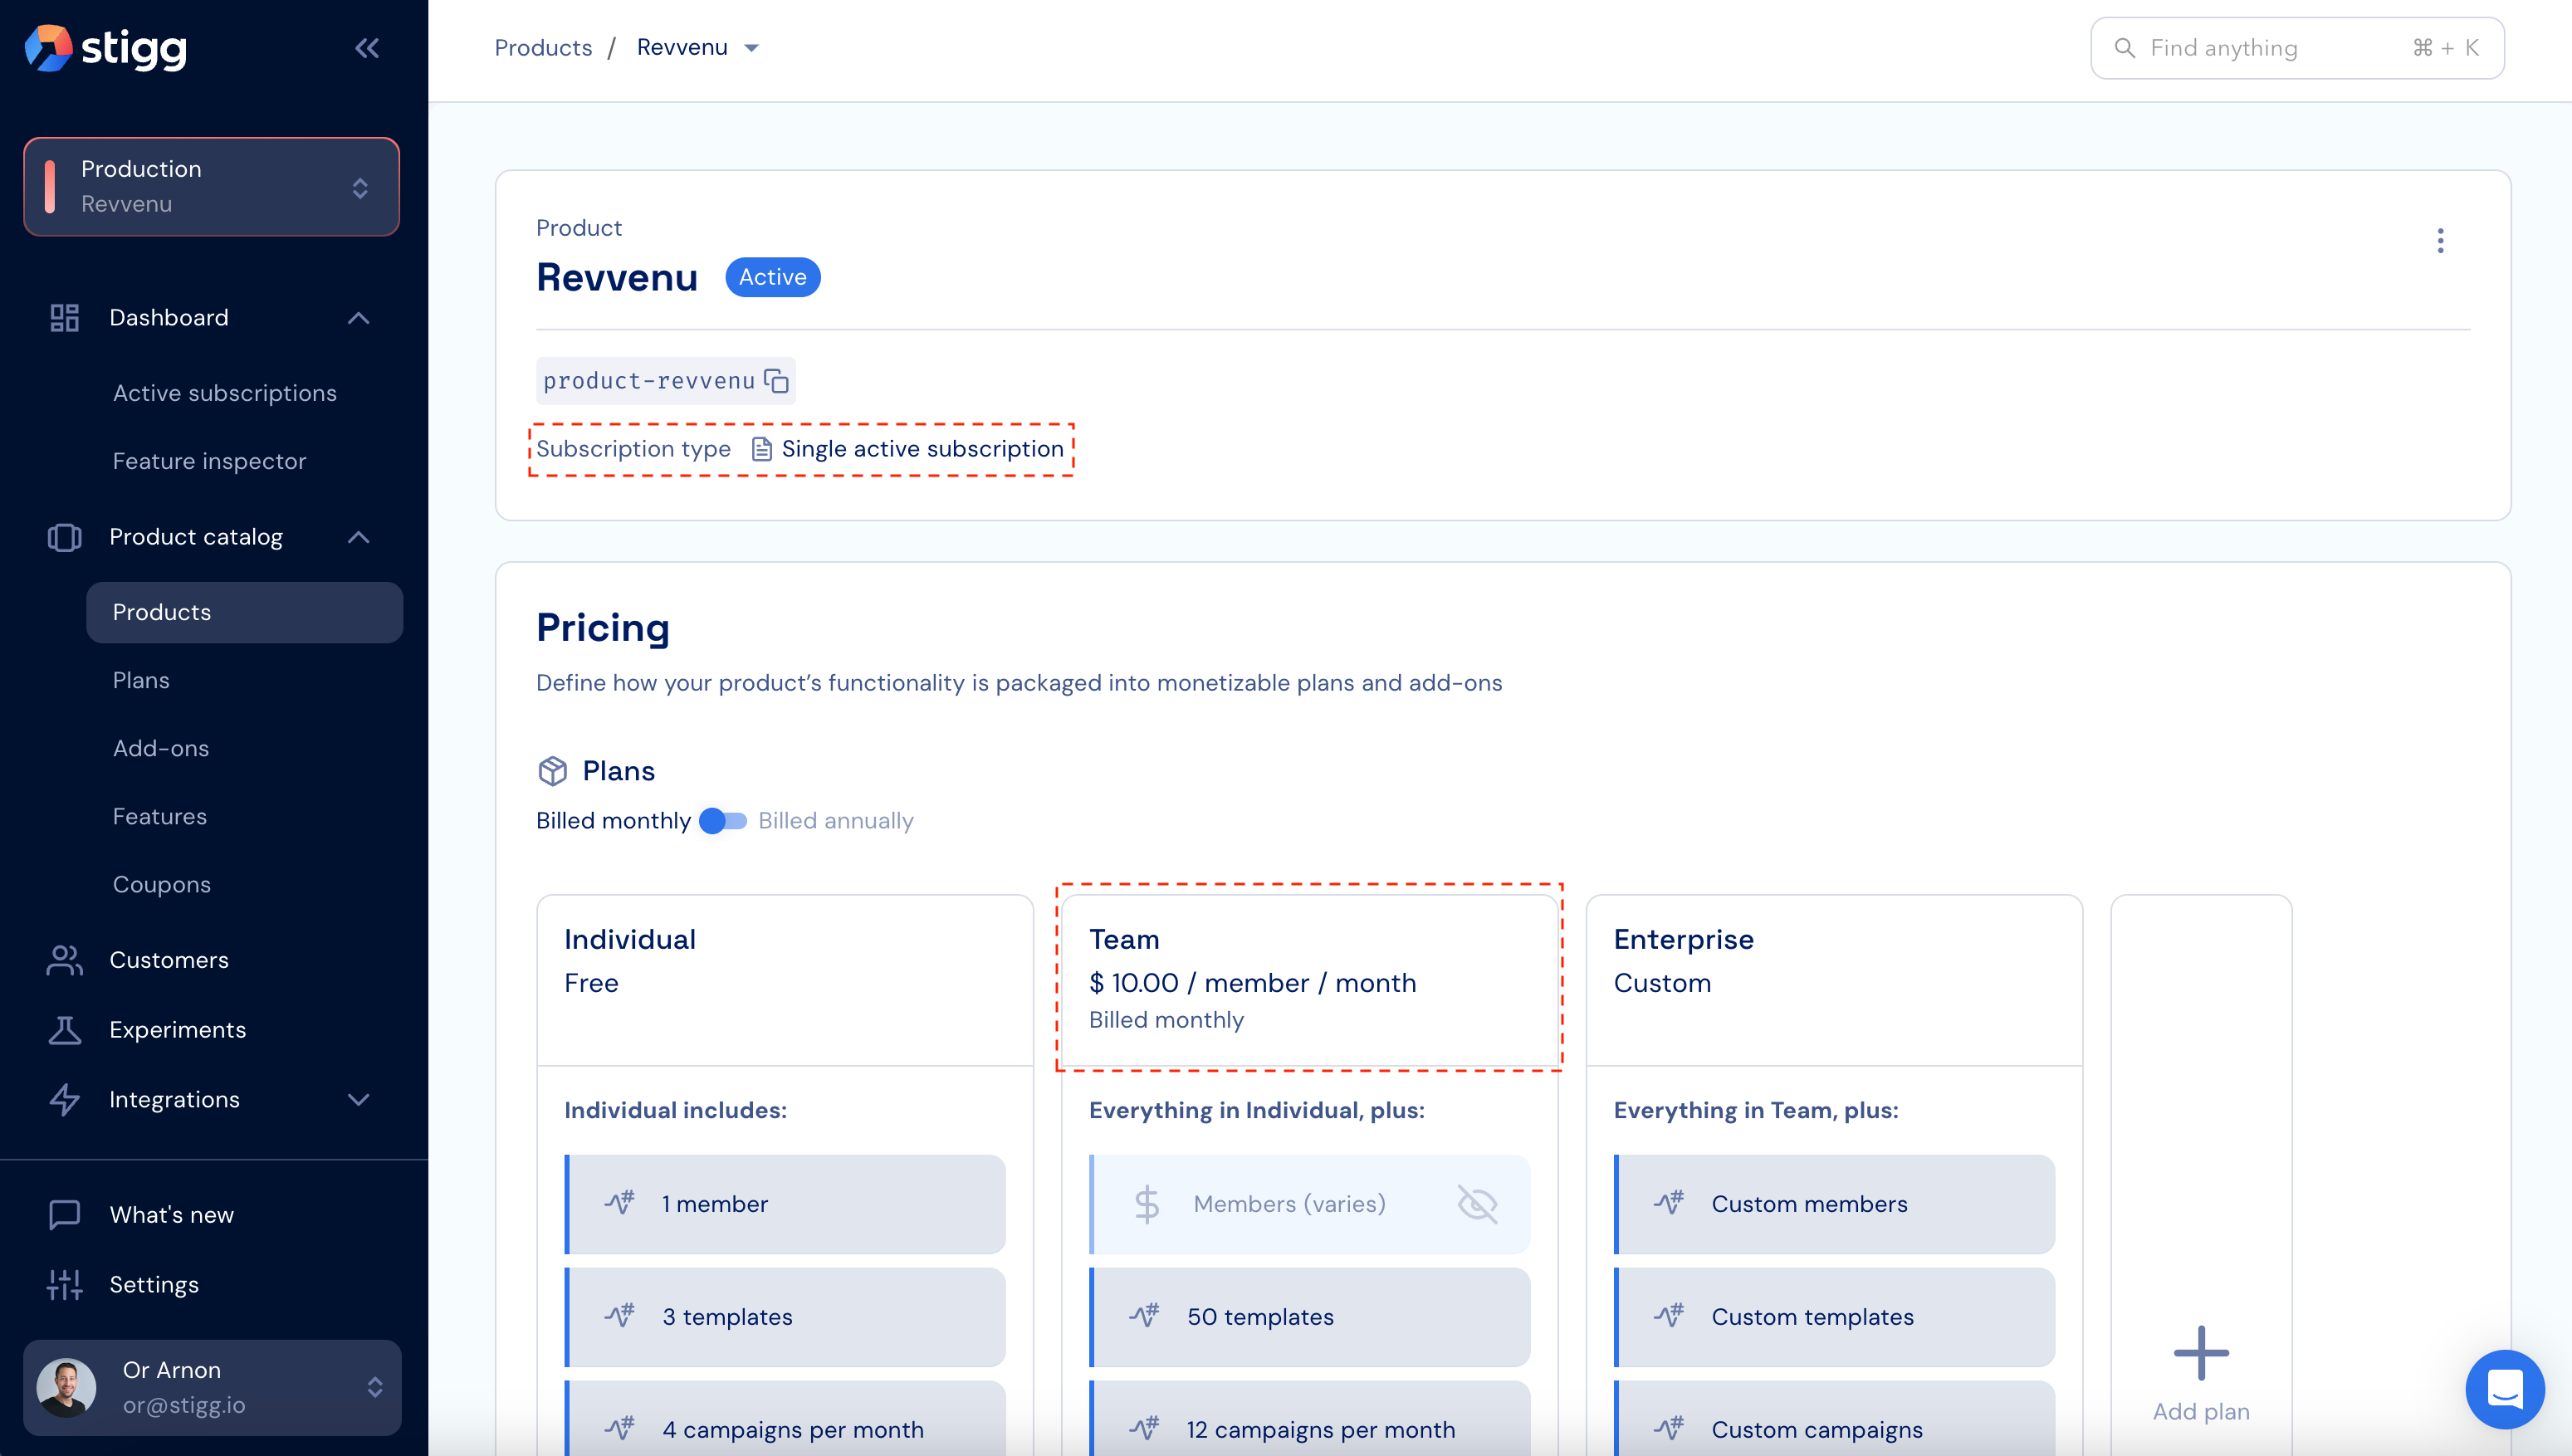Image resolution: width=2572 pixels, height=1456 pixels.
Task: Click the 1 member entitlement row
Action: tap(785, 1204)
